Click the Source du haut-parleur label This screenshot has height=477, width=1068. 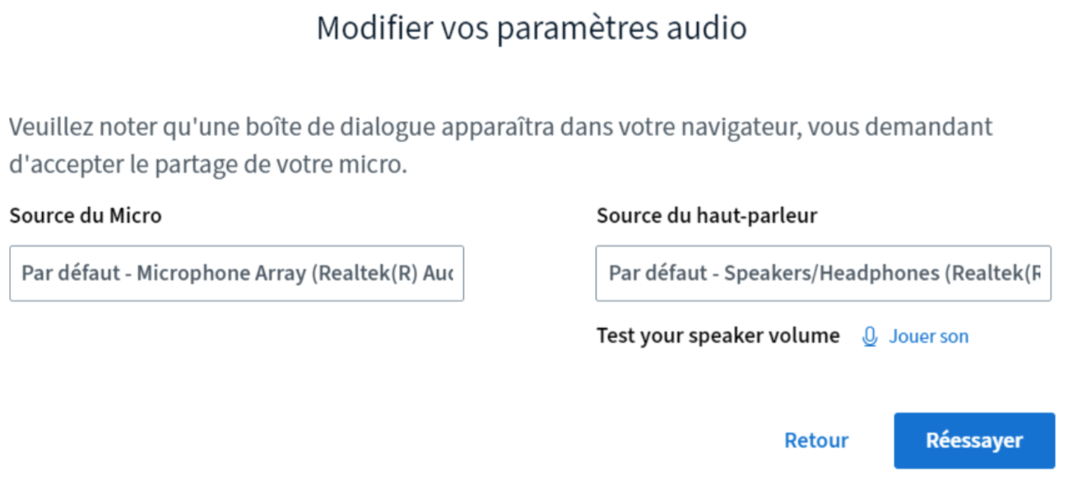pos(707,216)
